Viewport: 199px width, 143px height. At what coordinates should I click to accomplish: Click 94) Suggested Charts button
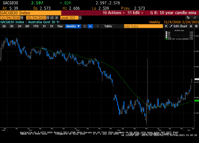[81, 13]
